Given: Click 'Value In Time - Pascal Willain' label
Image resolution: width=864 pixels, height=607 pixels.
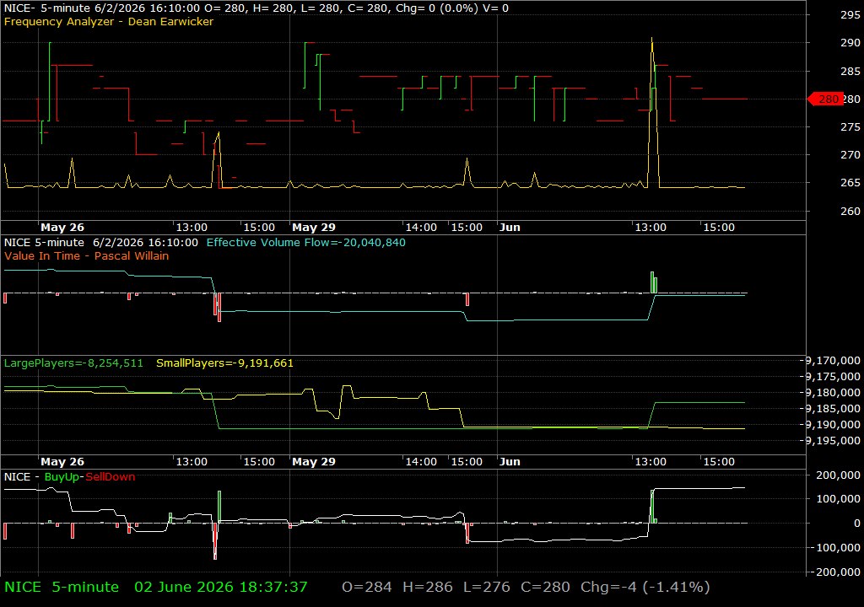Looking at the screenshot, I should click(87, 255).
